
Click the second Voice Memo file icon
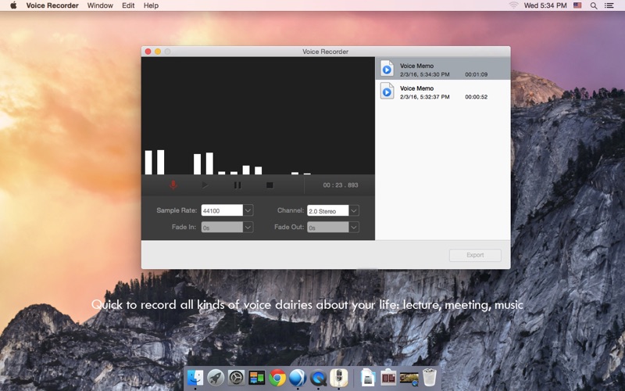tap(387, 91)
